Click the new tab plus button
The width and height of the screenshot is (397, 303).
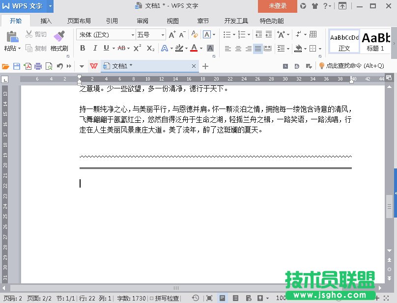(205, 66)
